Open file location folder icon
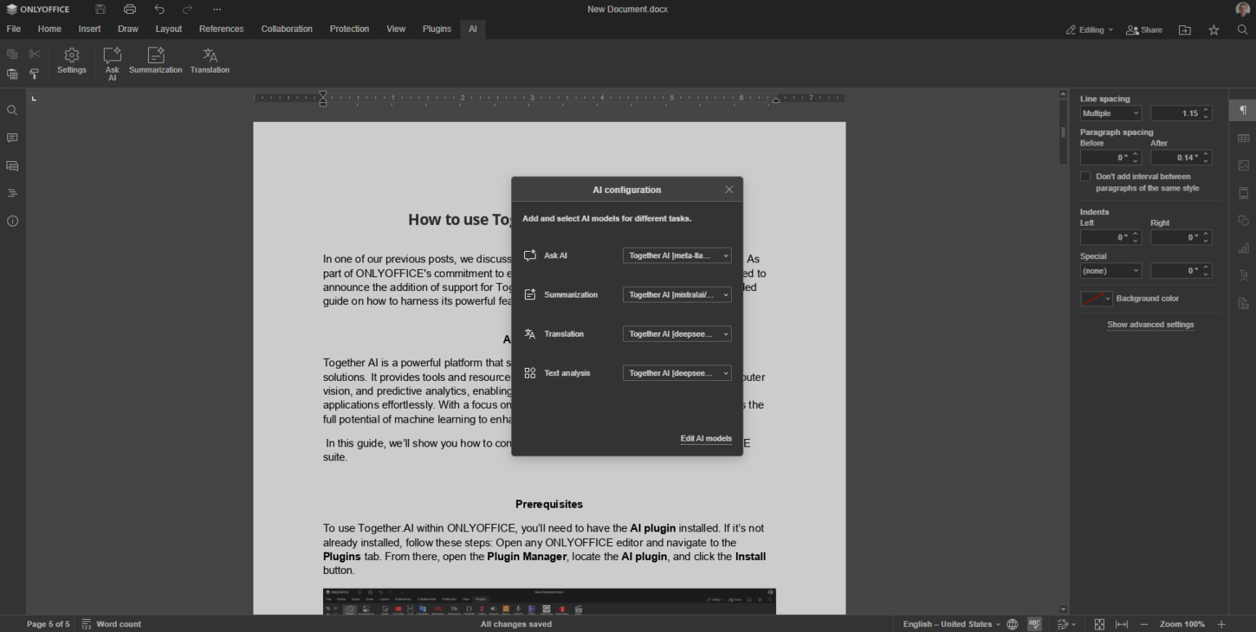 tap(1184, 29)
